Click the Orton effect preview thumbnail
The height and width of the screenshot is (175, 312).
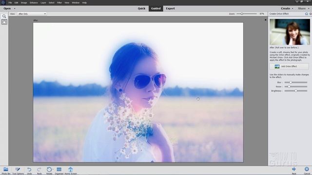point(290,32)
